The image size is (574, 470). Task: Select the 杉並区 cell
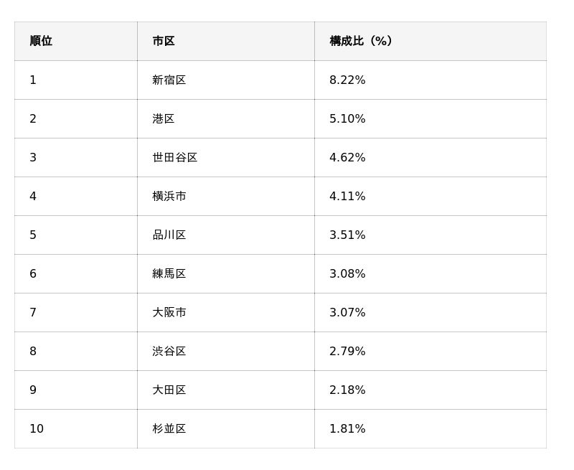[x=169, y=429]
